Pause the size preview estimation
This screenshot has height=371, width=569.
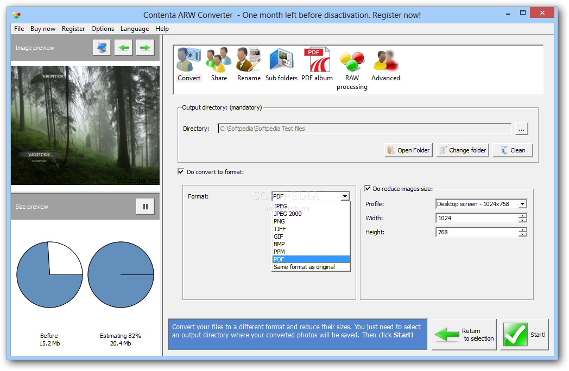[145, 207]
